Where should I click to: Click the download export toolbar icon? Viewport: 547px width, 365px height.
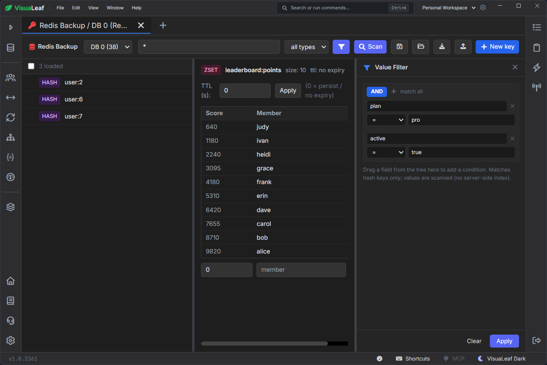click(x=442, y=47)
